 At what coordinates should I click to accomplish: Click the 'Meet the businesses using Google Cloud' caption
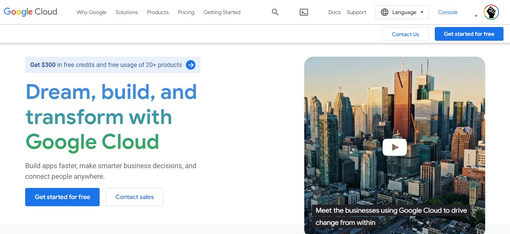tap(391, 216)
